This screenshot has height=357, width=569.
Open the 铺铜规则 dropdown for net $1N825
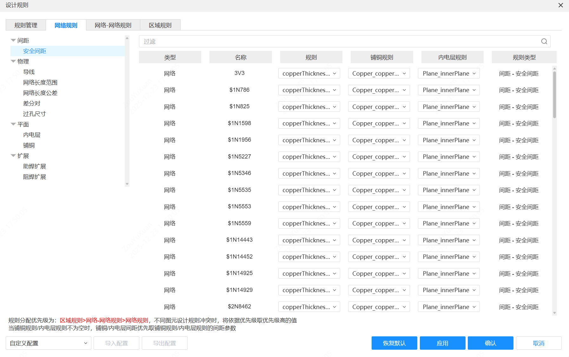coord(379,107)
